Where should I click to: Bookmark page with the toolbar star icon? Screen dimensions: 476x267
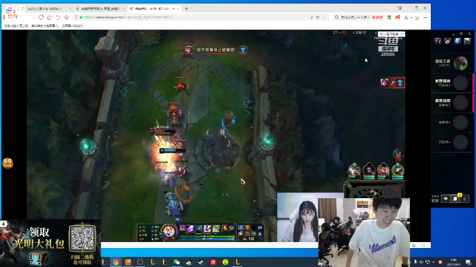(67, 17)
